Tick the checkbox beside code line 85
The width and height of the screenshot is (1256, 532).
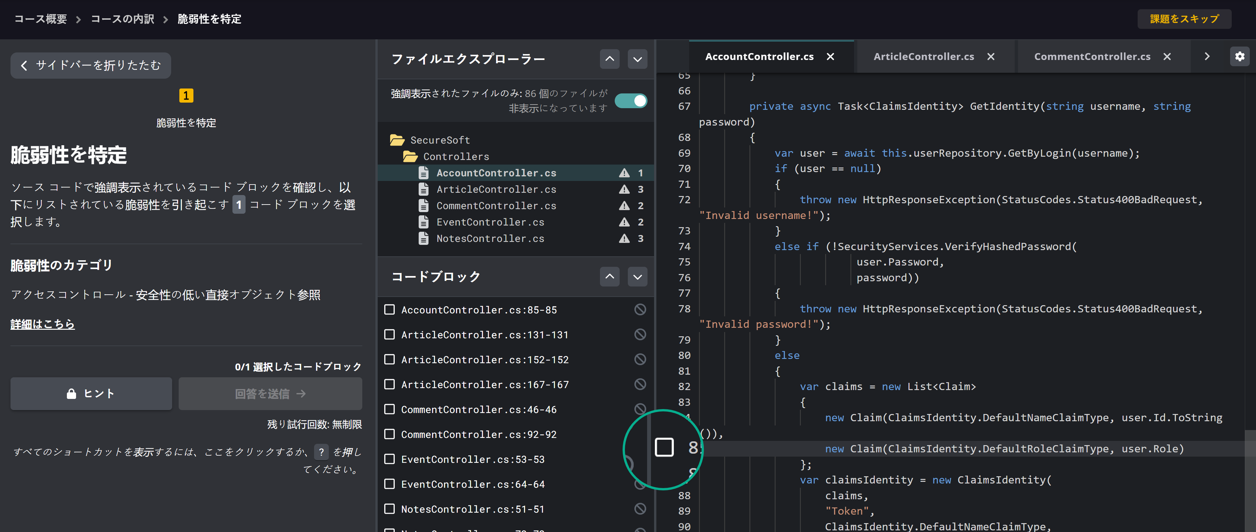pyautogui.click(x=664, y=447)
